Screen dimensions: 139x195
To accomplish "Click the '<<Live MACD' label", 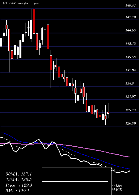I will (117, 188).
